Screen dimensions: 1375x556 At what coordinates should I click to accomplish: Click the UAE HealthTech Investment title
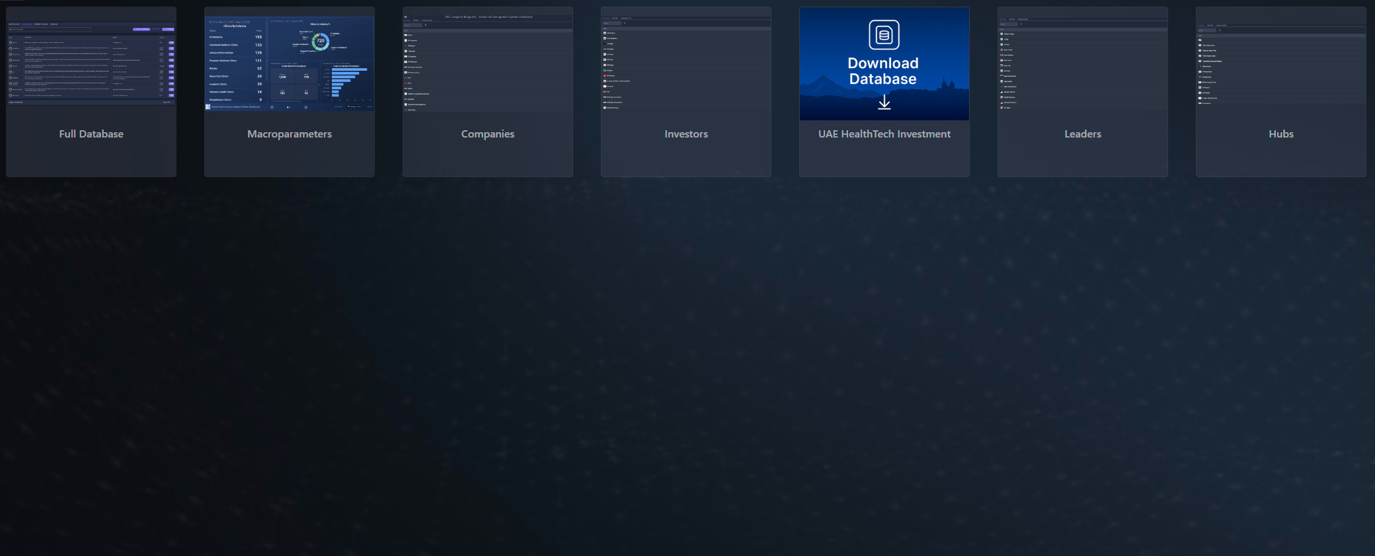point(884,134)
